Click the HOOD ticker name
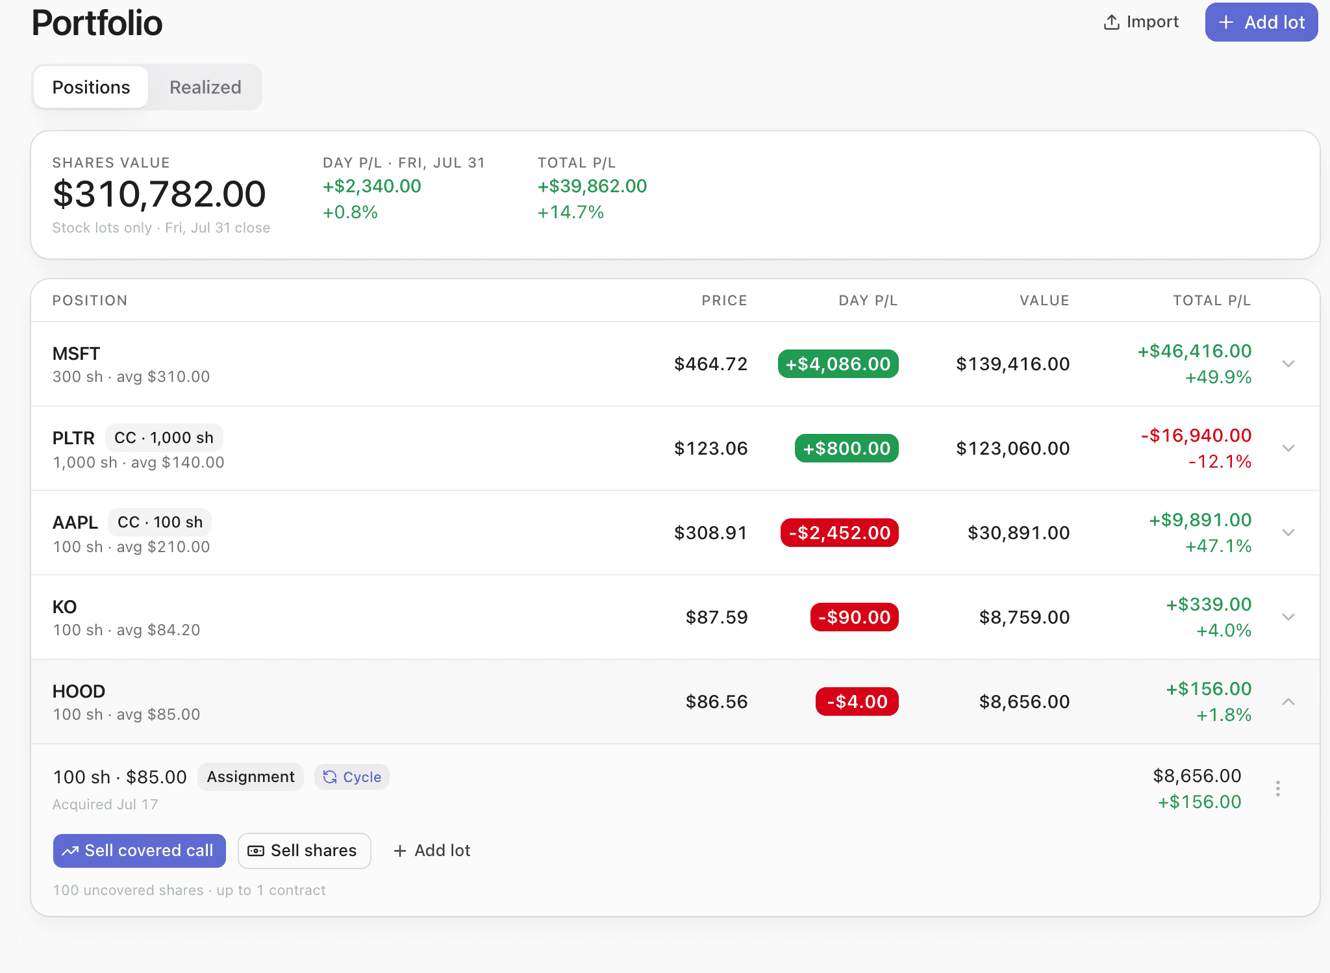Image resolution: width=1330 pixels, height=973 pixels. click(x=79, y=692)
